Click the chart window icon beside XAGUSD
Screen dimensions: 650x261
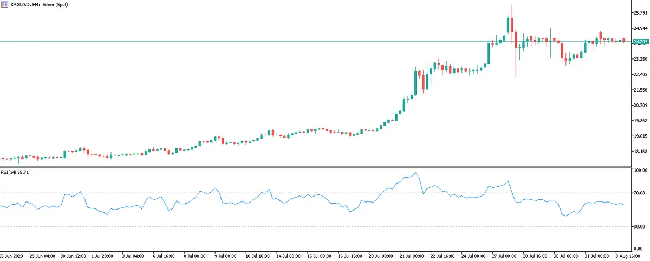pos(4,3)
